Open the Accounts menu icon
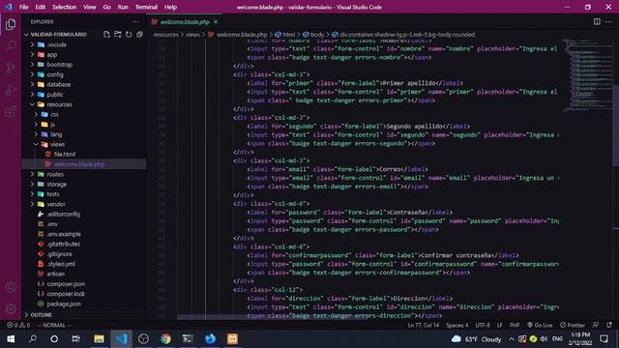This screenshot has width=619, height=348. click(11, 287)
